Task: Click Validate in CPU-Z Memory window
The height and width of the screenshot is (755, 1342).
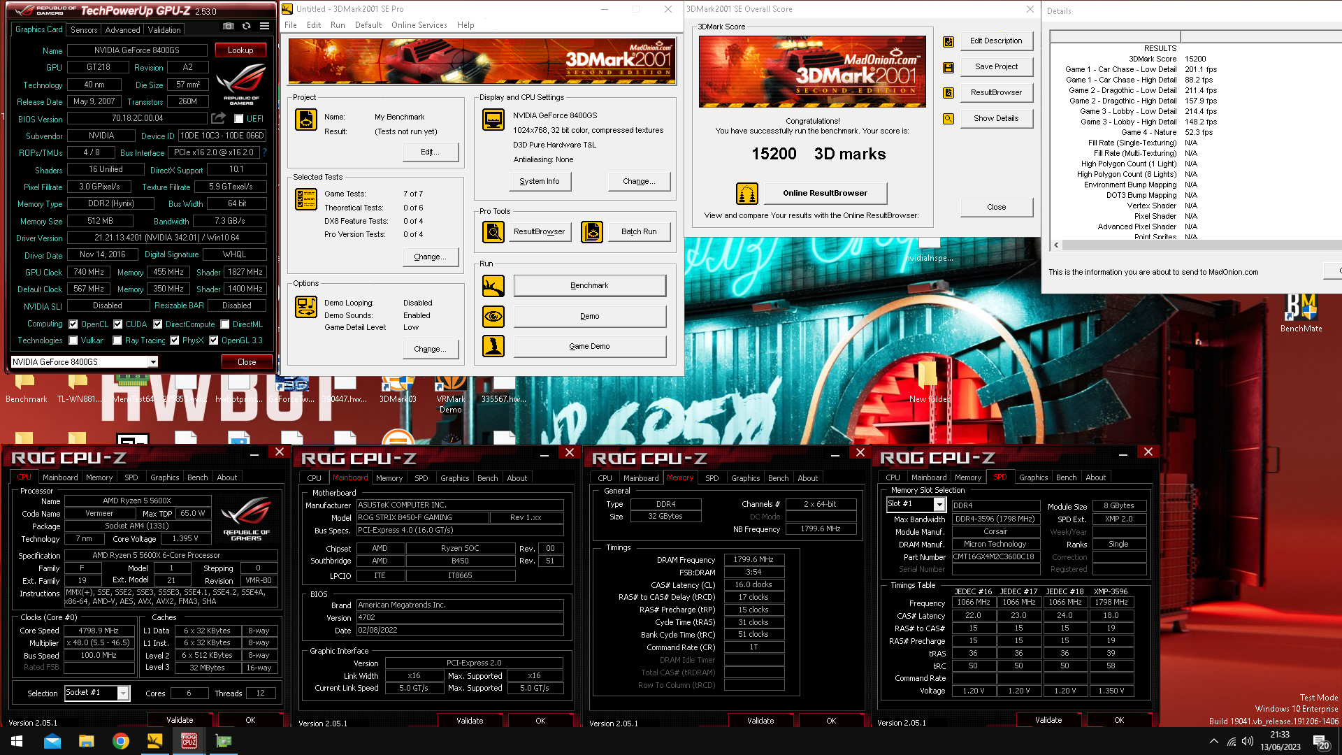Action: 760,720
